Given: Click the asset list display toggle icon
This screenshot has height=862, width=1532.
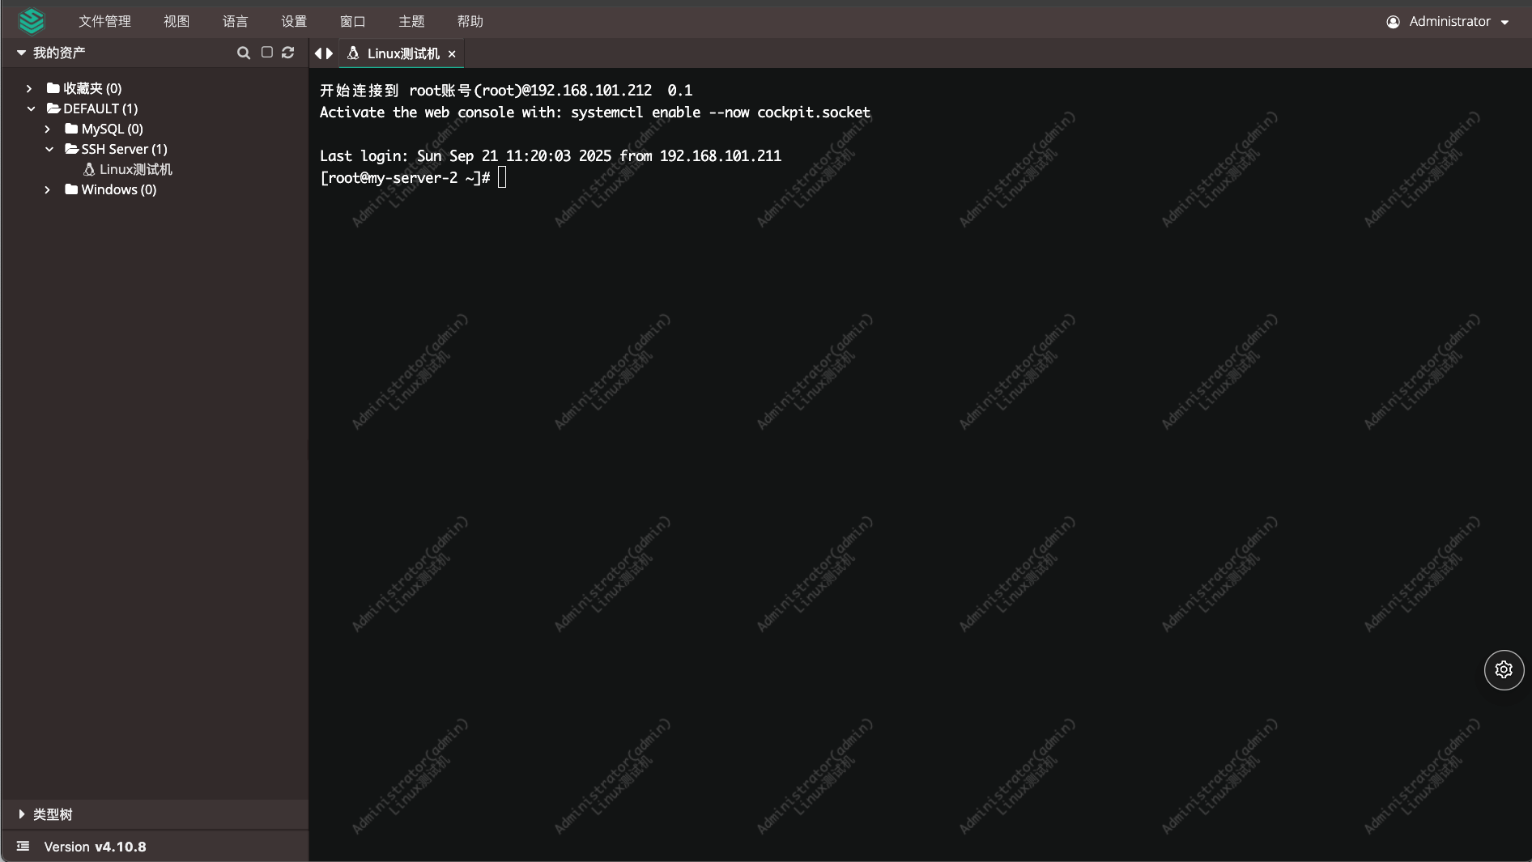Looking at the screenshot, I should point(266,53).
